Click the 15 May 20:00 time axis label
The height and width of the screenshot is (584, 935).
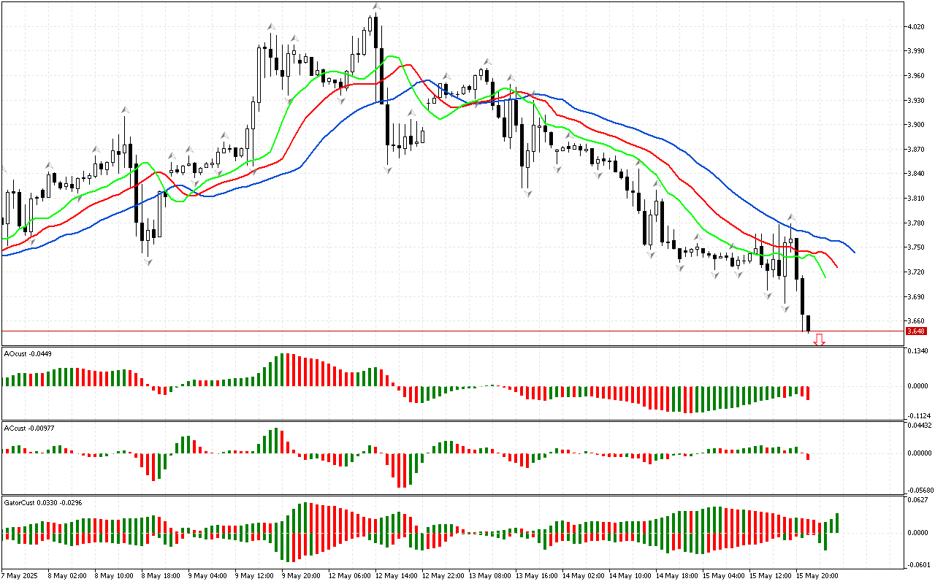[817, 575]
